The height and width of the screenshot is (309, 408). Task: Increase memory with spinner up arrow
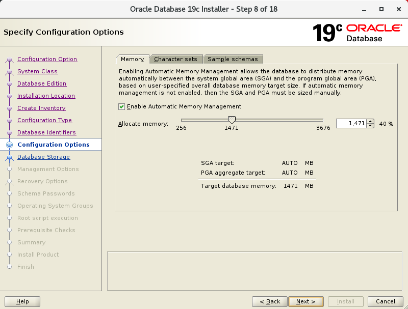370,121
